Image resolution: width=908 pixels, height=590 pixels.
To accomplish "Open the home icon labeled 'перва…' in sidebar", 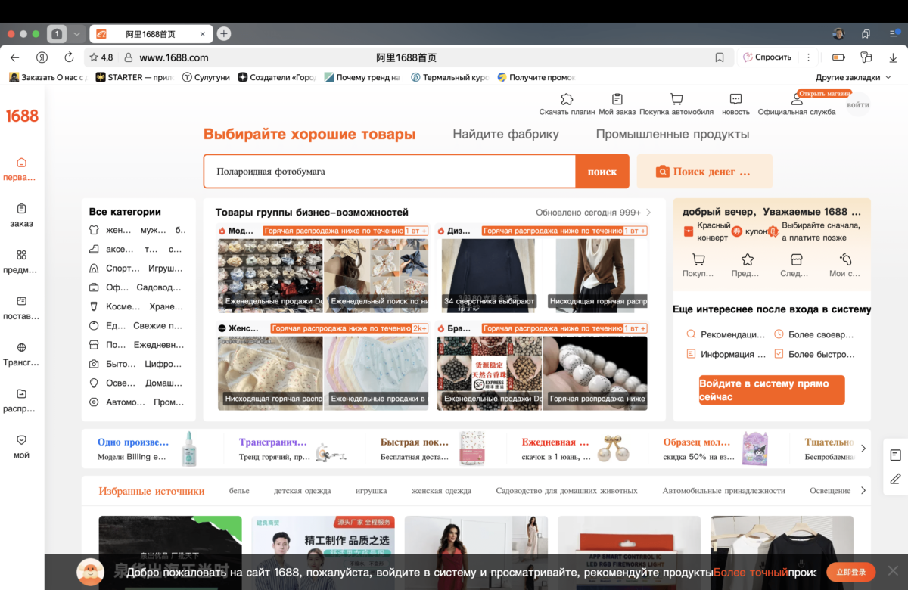I will 21,162.
